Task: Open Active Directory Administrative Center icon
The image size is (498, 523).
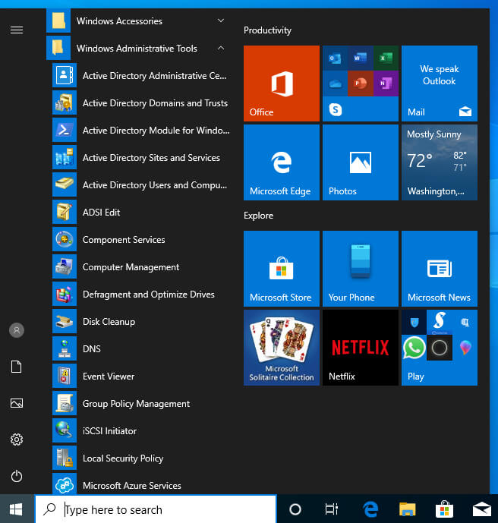Action: tap(65, 75)
